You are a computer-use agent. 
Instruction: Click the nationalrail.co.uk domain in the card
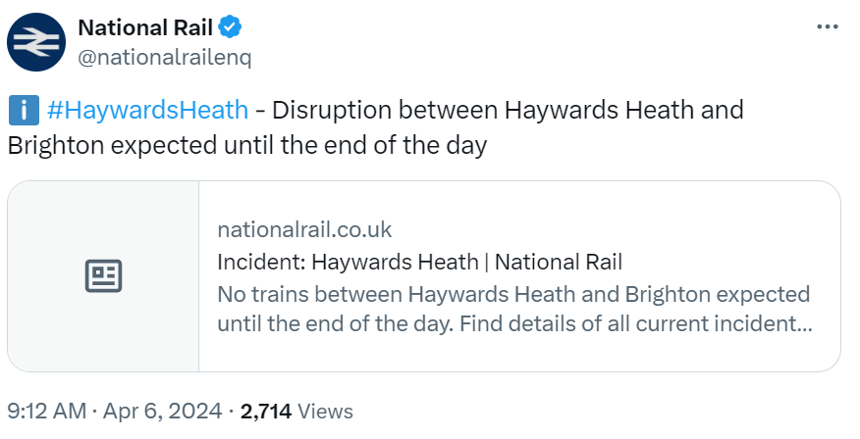click(x=304, y=229)
